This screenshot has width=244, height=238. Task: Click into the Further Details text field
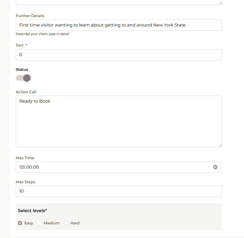click(x=119, y=25)
